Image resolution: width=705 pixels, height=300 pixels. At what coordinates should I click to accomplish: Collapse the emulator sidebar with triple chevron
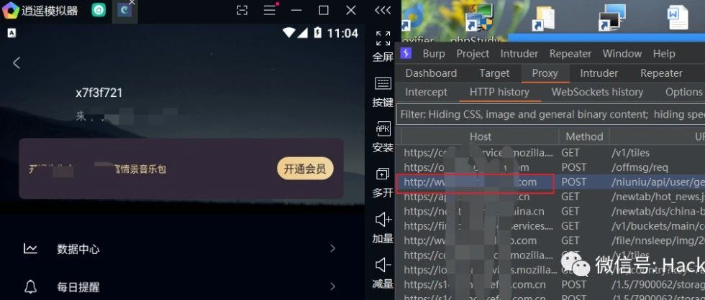(383, 10)
